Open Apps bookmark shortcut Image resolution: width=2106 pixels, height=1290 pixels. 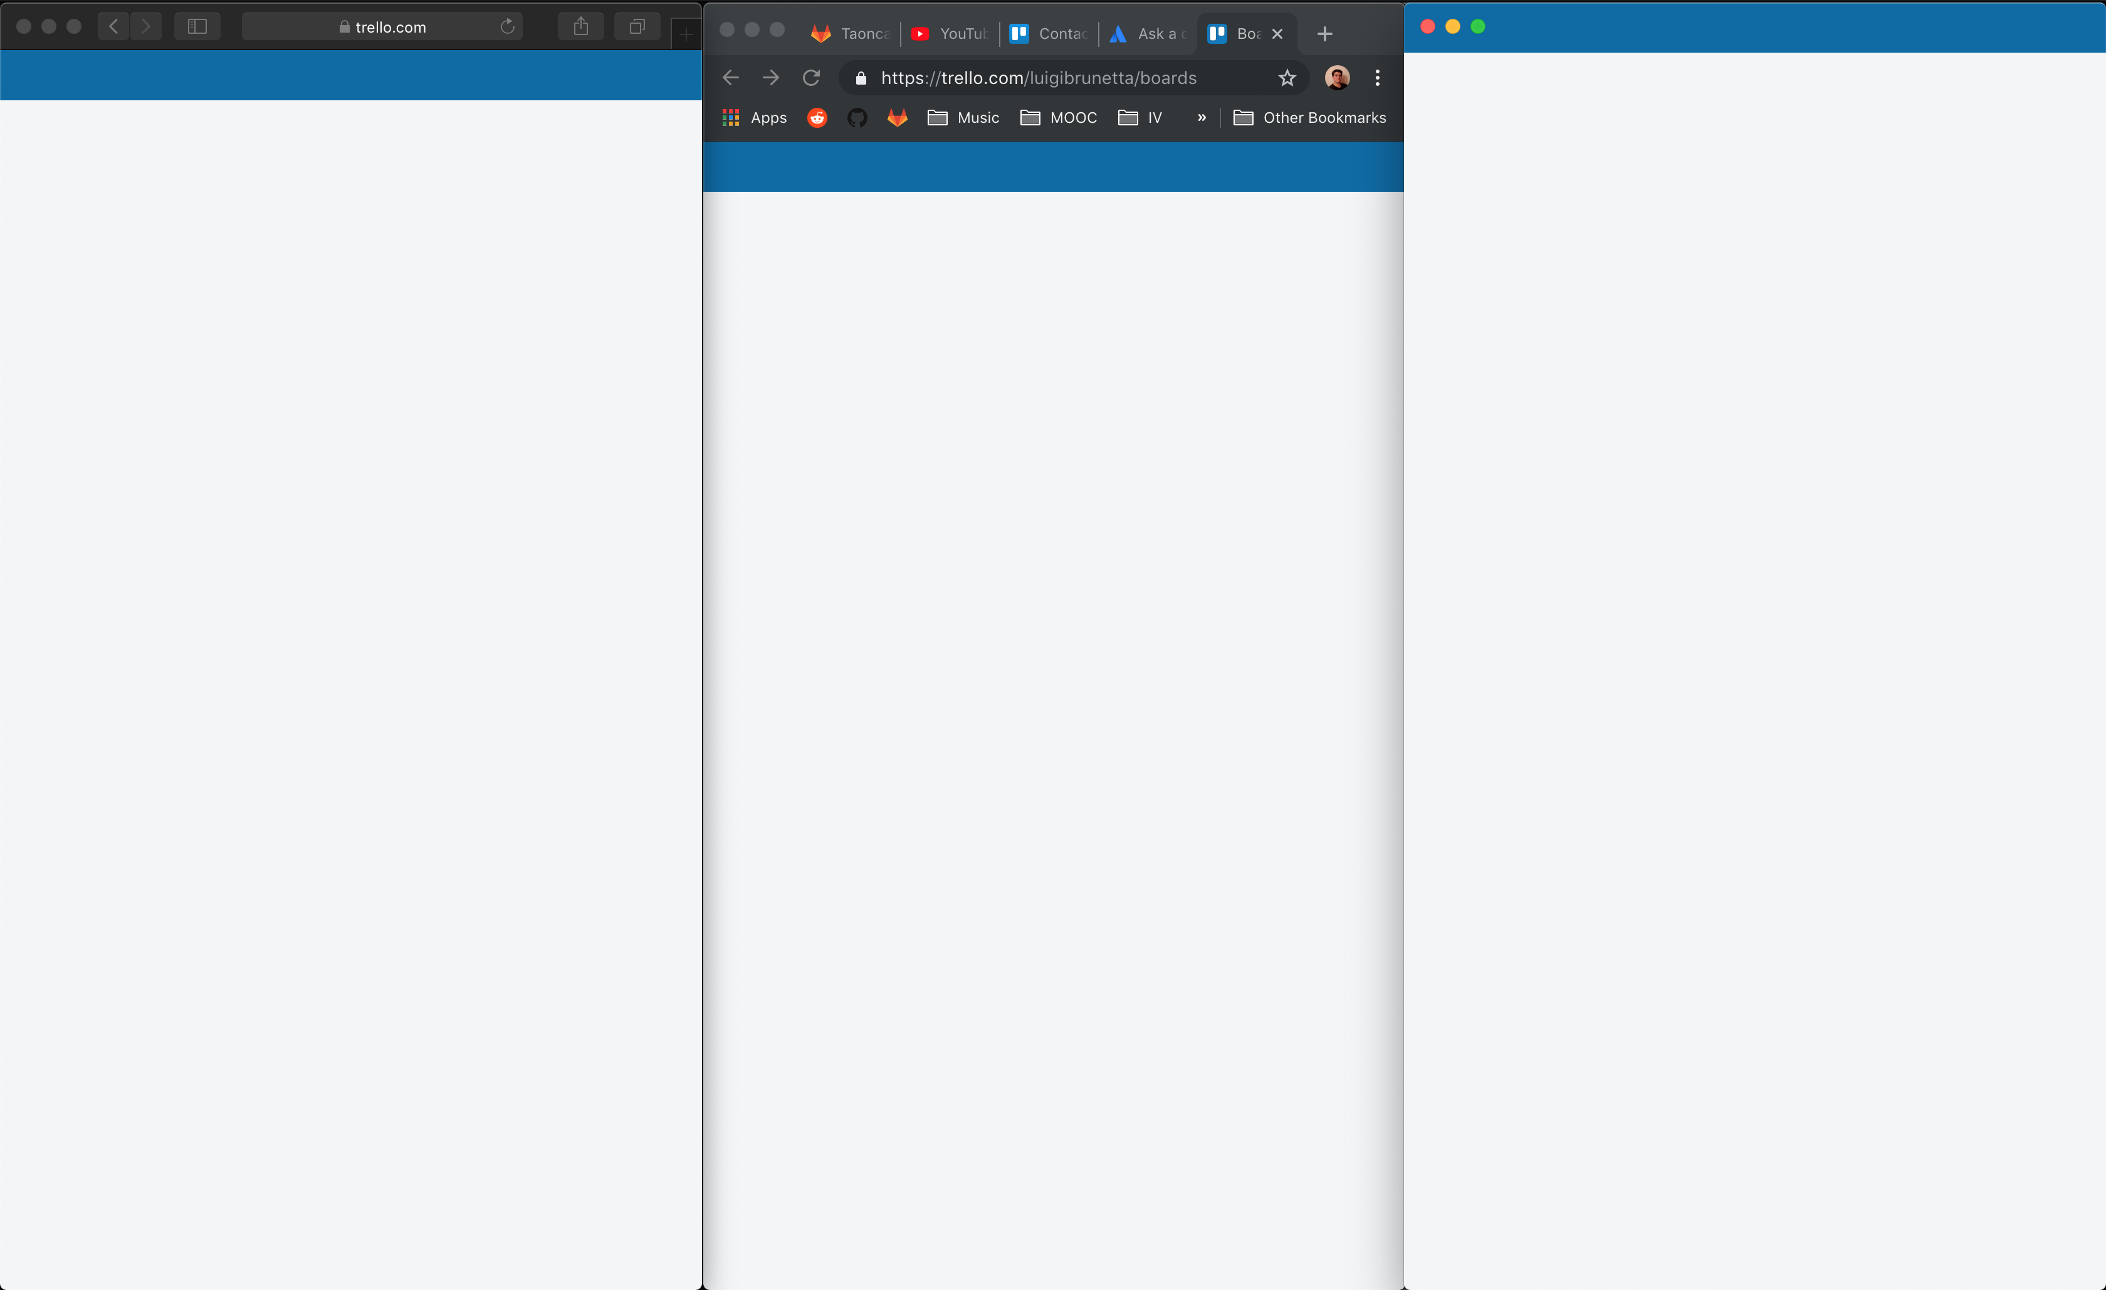(754, 118)
